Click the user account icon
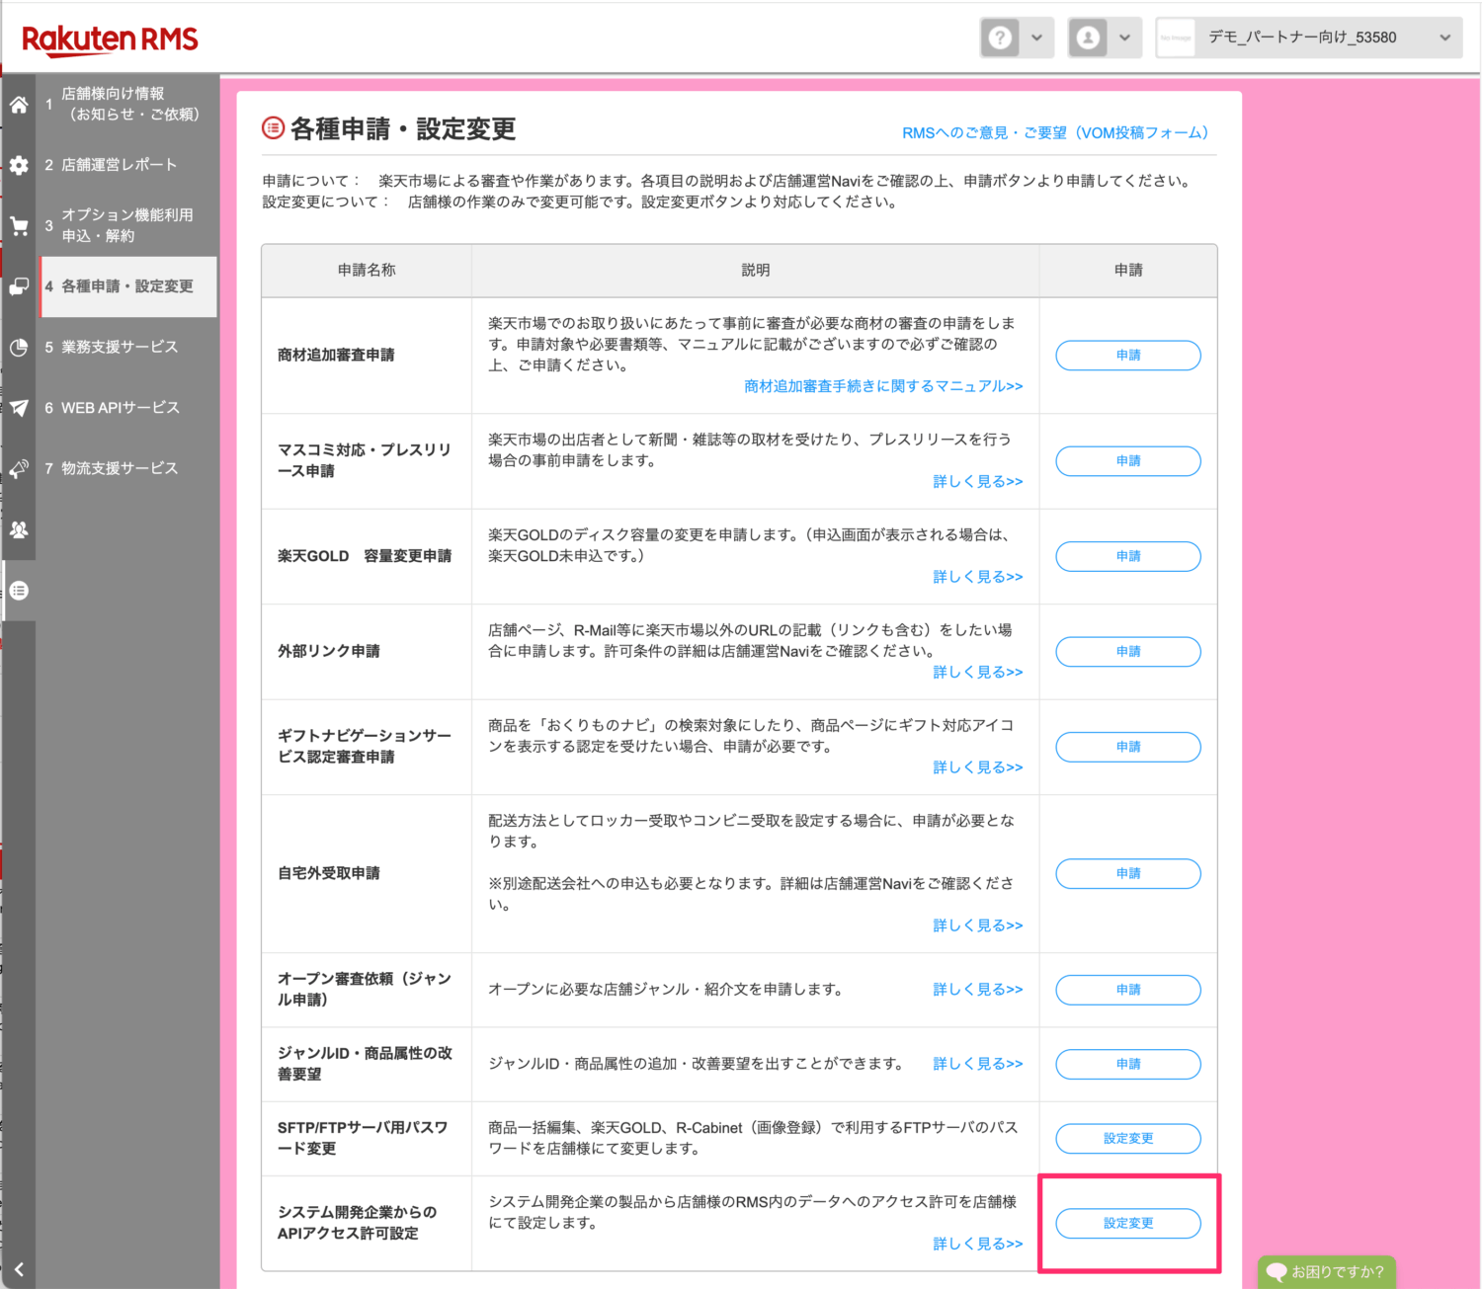 [x=1088, y=38]
